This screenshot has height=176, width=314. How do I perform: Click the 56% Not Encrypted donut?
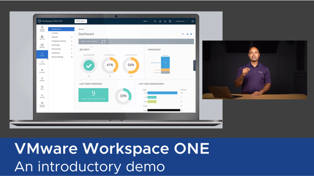131,65
